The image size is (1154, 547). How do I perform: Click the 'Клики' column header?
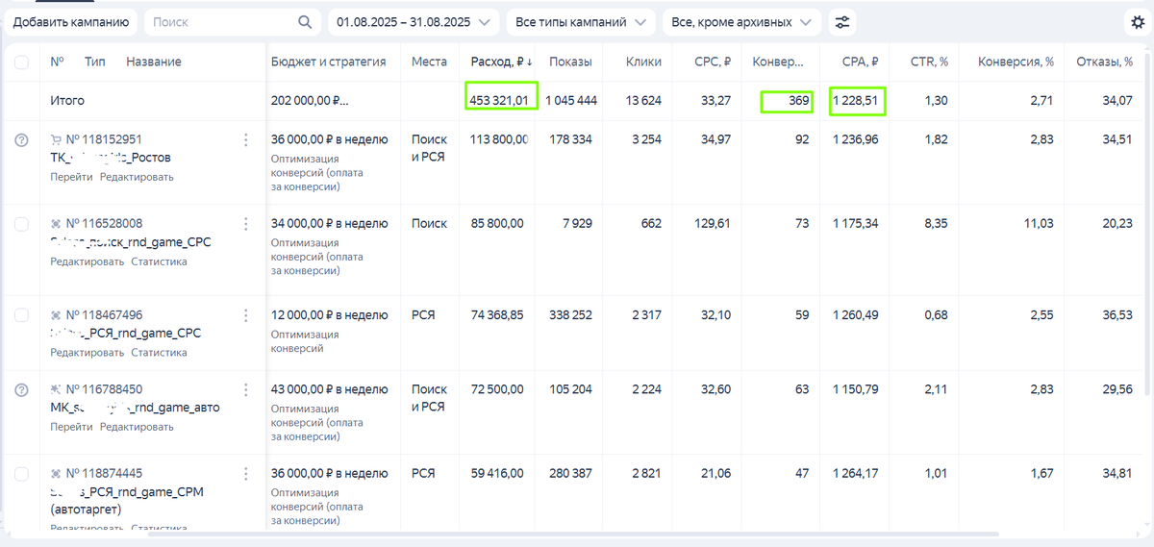click(x=643, y=62)
